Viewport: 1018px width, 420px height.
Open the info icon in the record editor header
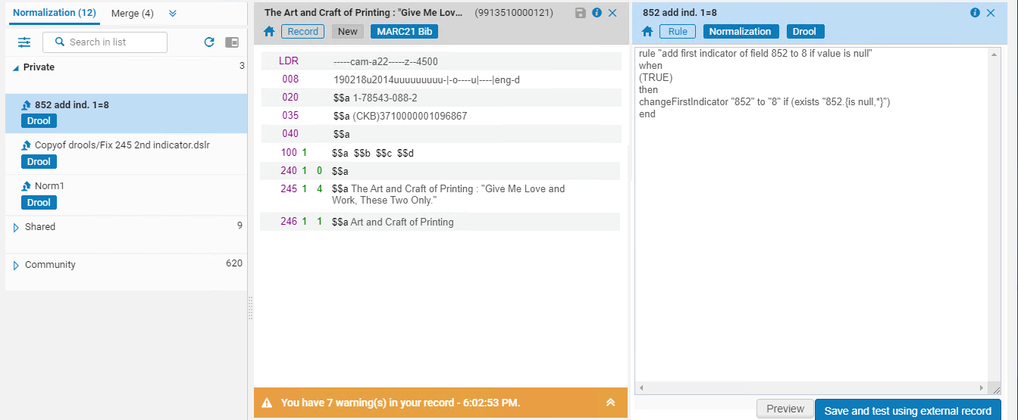(597, 13)
